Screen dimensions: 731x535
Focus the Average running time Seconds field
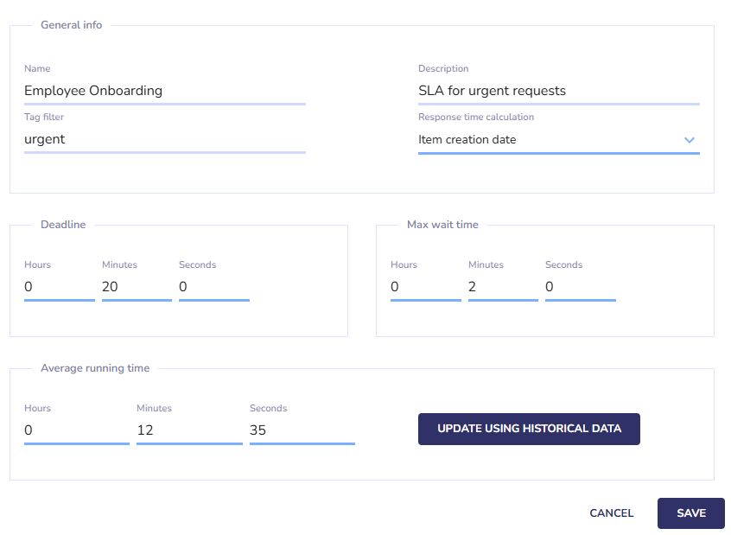[x=302, y=430]
